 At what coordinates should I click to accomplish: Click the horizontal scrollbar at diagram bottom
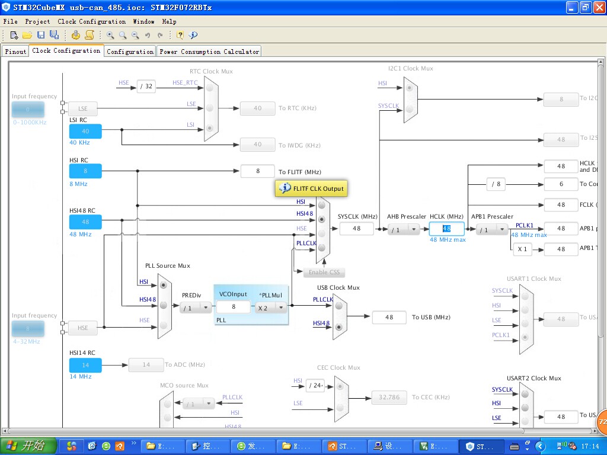(266, 431)
